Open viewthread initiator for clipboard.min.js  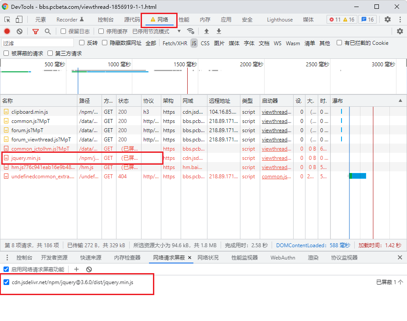276,112
